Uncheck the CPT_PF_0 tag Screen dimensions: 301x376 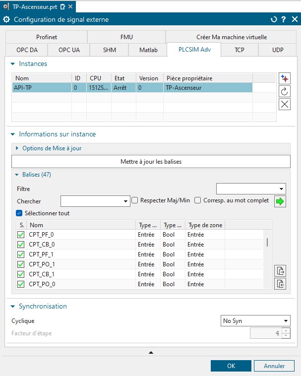click(x=21, y=235)
